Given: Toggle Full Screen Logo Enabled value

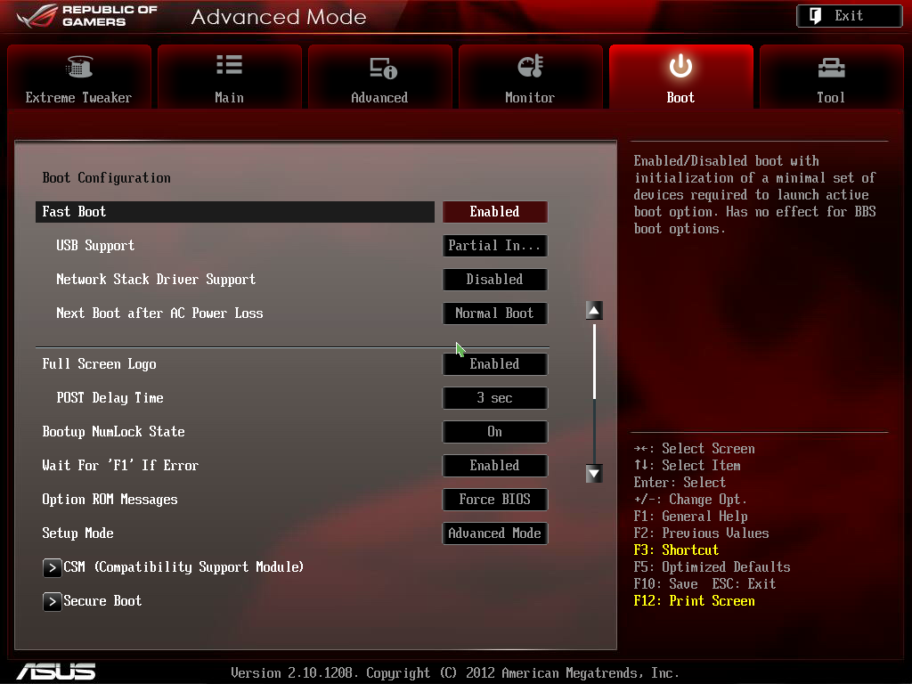Looking at the screenshot, I should [x=495, y=364].
